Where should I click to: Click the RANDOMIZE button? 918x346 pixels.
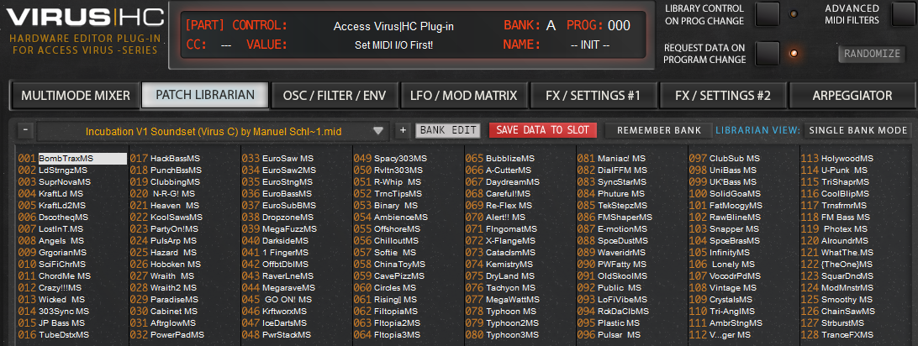click(873, 54)
